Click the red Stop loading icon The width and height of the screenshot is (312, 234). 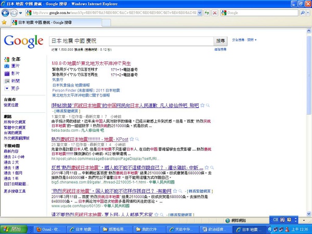pyautogui.click(x=215, y=13)
